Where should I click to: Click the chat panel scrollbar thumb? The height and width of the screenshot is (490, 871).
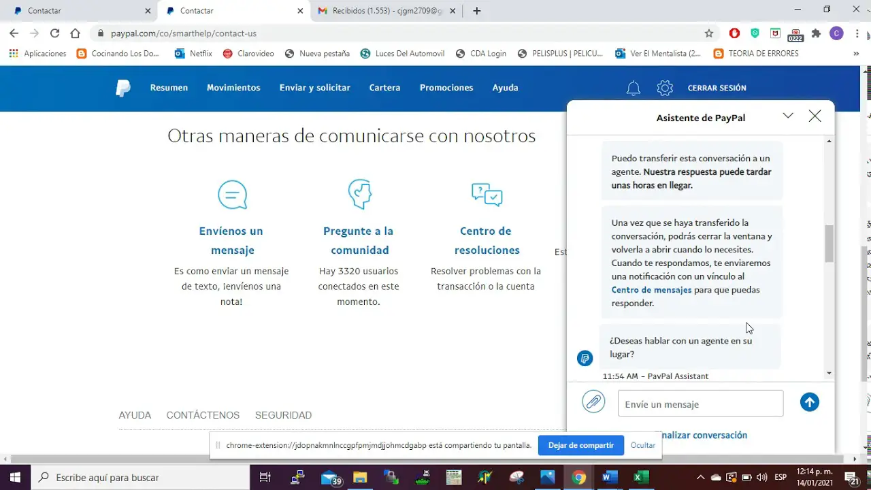click(x=829, y=244)
